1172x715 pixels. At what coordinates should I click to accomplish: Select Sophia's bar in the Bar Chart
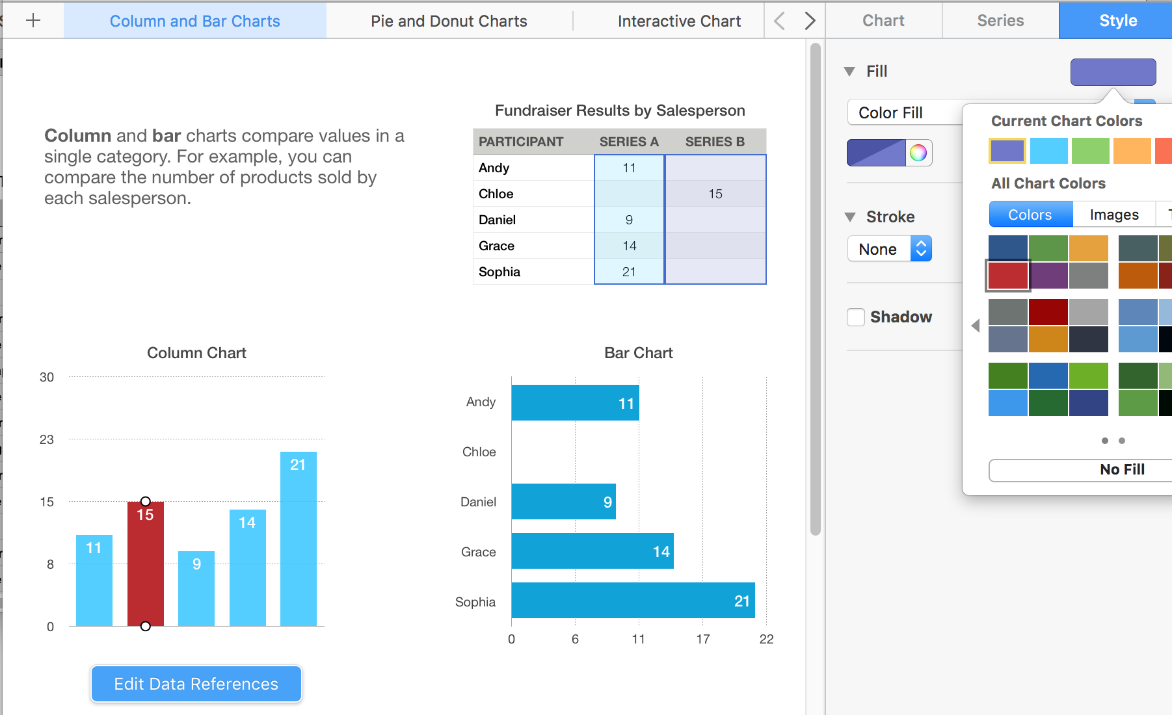633,601
